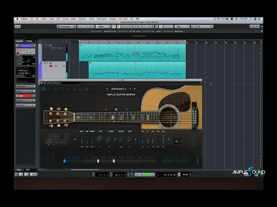Click the Wi-Fi icon in menu bar
Screen dimensions: 277x207
click(x=219, y=19)
